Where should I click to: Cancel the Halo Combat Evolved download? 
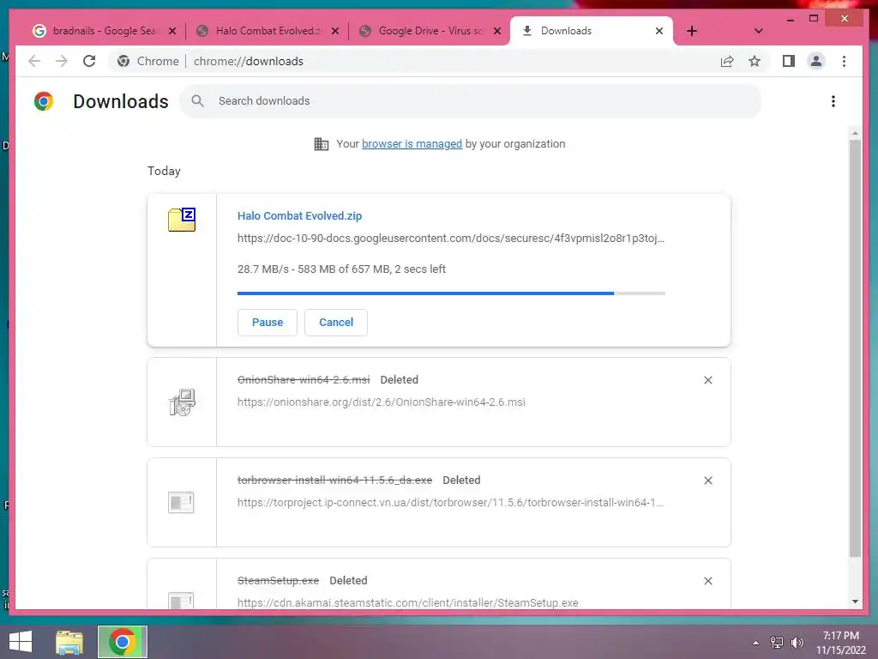click(336, 323)
